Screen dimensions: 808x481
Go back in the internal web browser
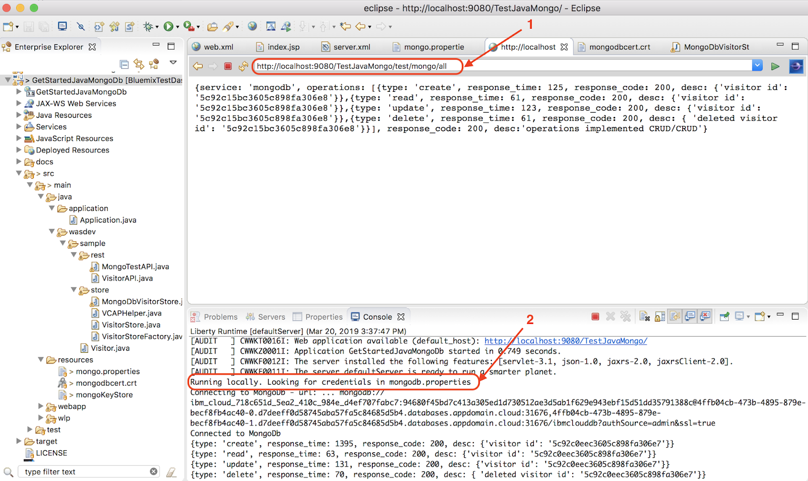[x=198, y=66]
